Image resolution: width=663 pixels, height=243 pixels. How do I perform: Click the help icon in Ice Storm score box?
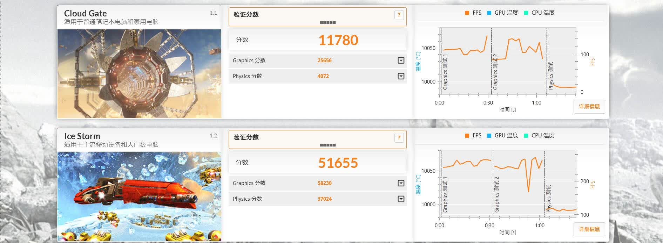click(x=399, y=138)
